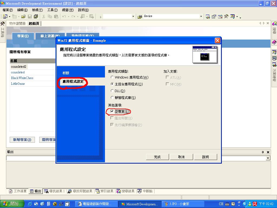Click the 說明 button in wizard
Image resolution: width=277 pixels, height=208 pixels.
(x=206, y=157)
